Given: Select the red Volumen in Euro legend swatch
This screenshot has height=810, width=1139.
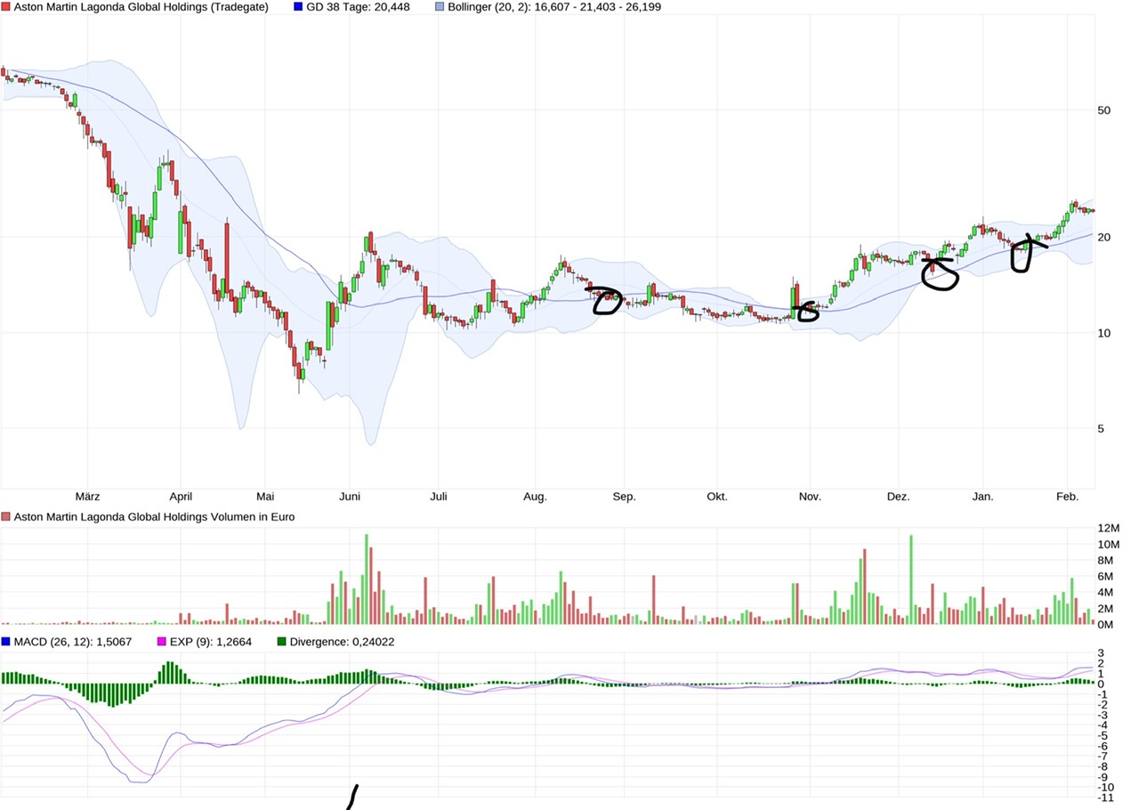Looking at the screenshot, I should [x=6, y=516].
